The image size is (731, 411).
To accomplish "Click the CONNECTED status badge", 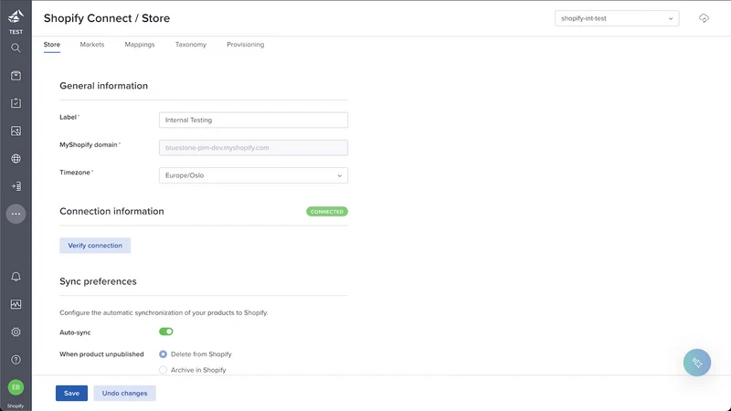I will (327, 212).
